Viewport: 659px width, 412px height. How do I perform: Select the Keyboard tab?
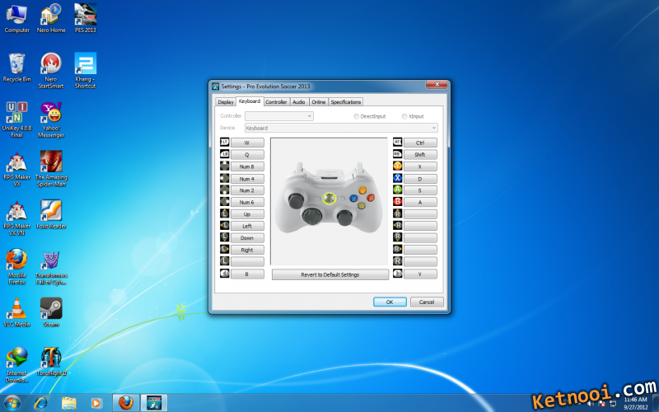(250, 101)
